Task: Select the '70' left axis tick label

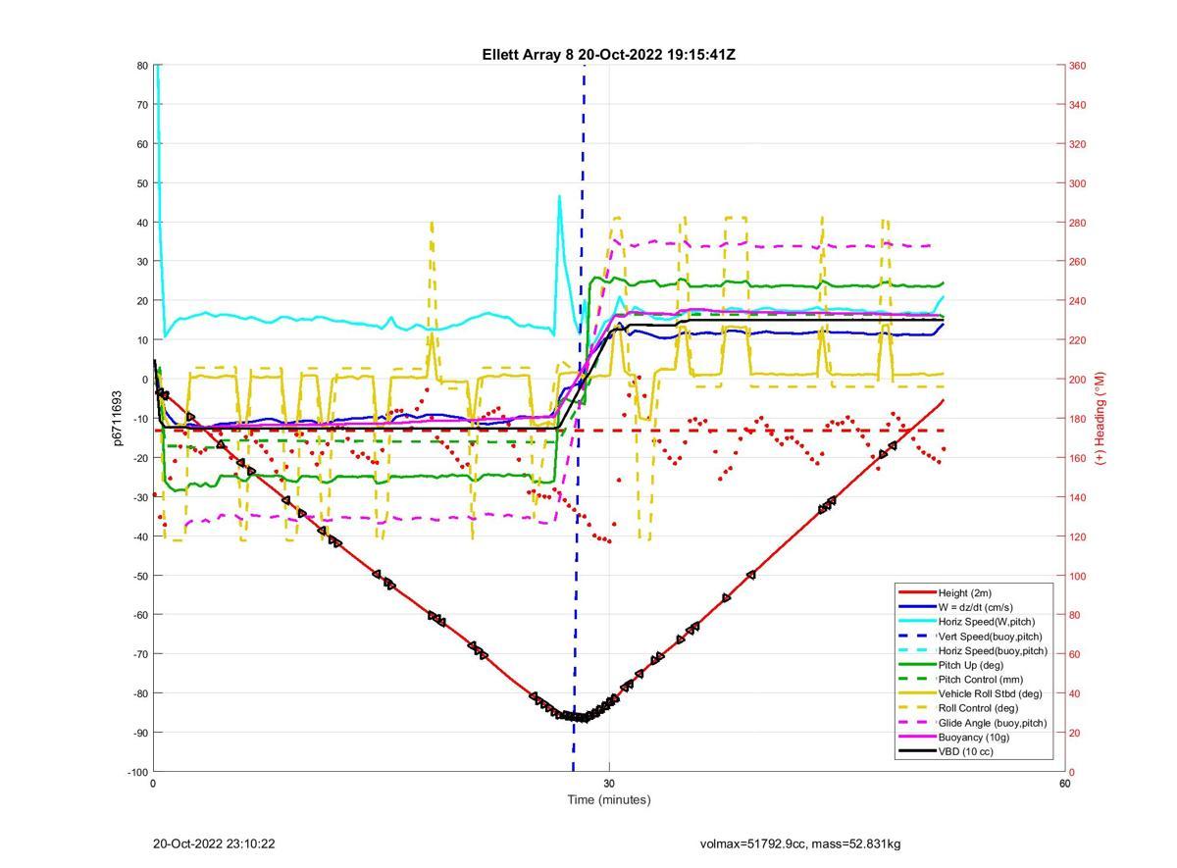Action: (143, 105)
